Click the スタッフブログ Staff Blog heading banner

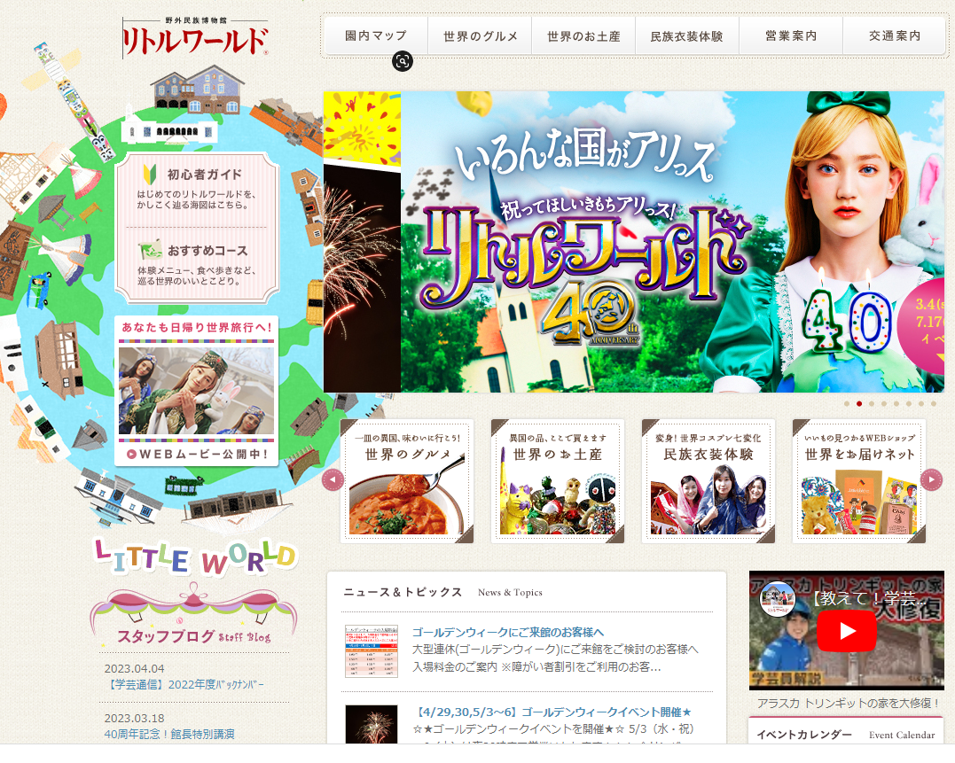pos(193,614)
